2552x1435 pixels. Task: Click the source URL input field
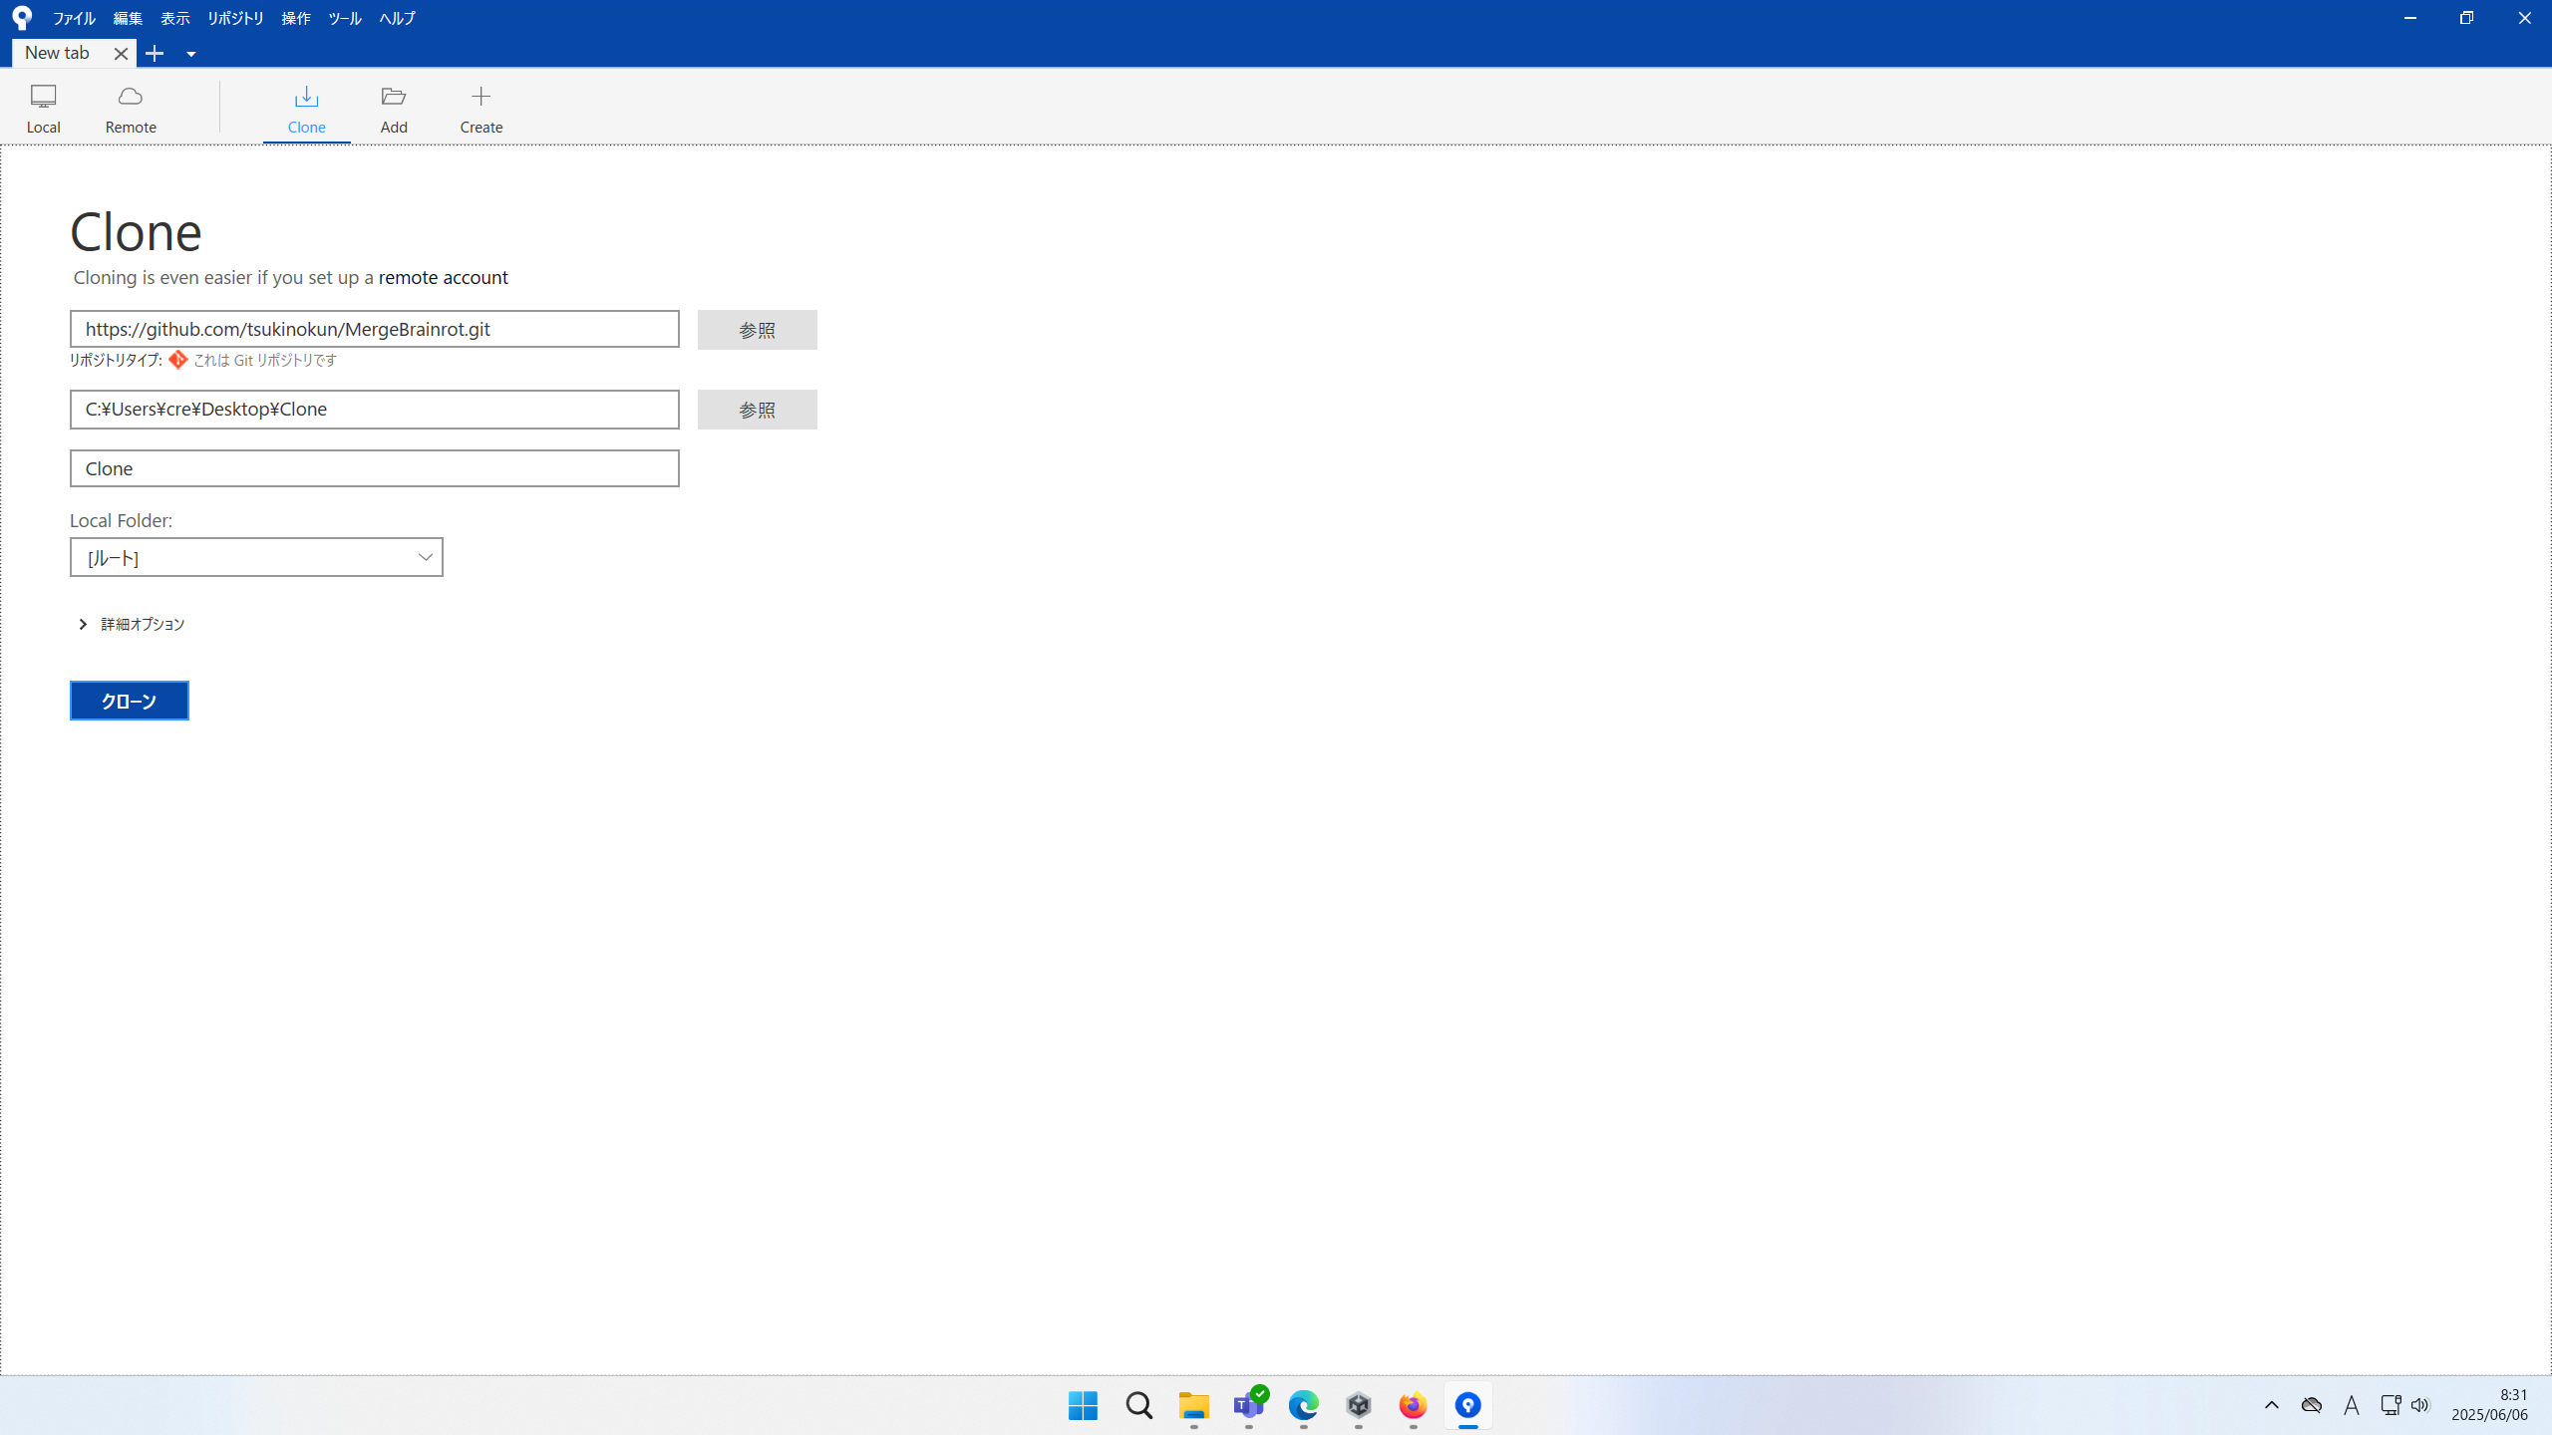pyautogui.click(x=374, y=329)
